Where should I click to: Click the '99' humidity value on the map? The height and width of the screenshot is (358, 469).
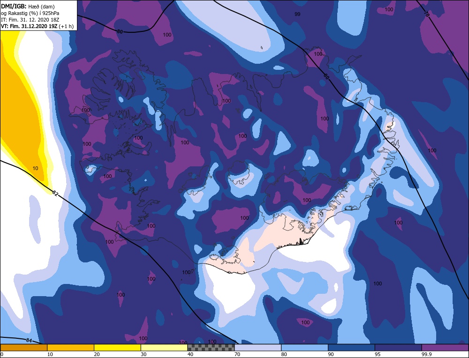click(297, 14)
